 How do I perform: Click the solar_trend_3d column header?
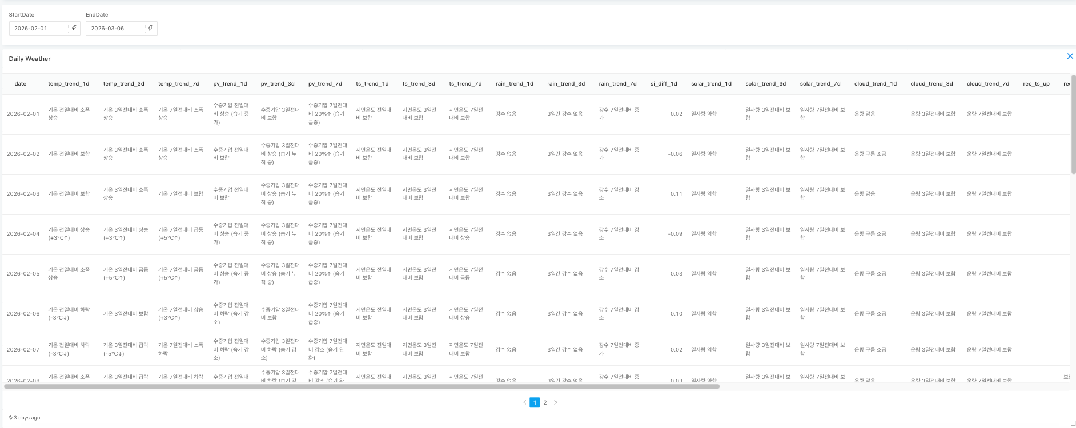(766, 84)
